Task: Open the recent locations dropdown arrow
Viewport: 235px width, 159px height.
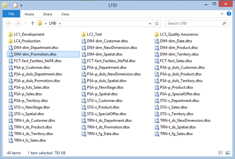Action: [25, 23]
